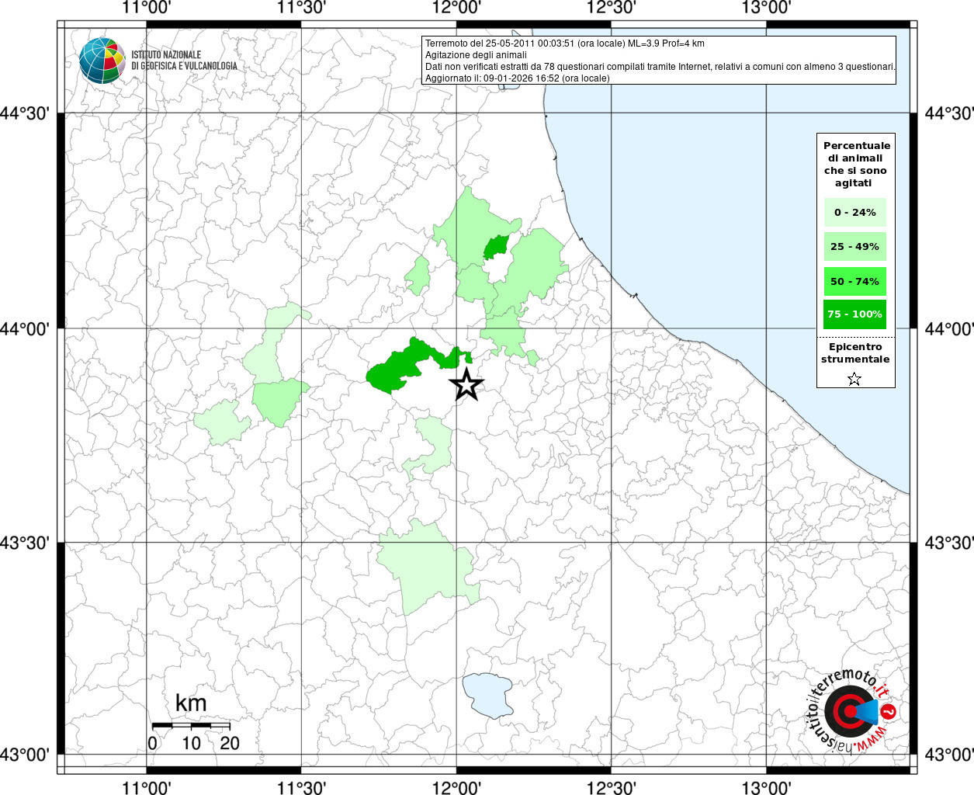Click the km scale bar
The width and height of the screenshot is (974, 795).
(x=191, y=725)
